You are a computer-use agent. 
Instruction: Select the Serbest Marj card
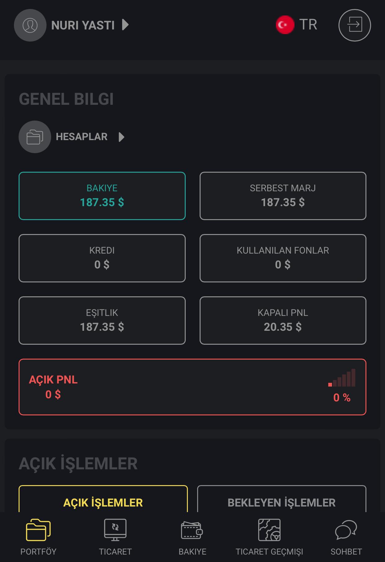(x=283, y=196)
